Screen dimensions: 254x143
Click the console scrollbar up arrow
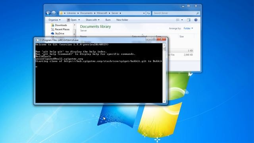click(x=164, y=45)
